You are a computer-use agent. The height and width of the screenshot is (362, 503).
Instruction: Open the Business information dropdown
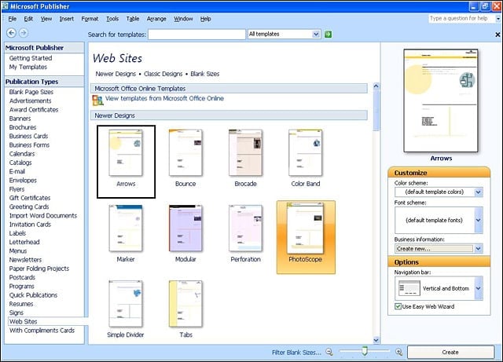tap(478, 248)
